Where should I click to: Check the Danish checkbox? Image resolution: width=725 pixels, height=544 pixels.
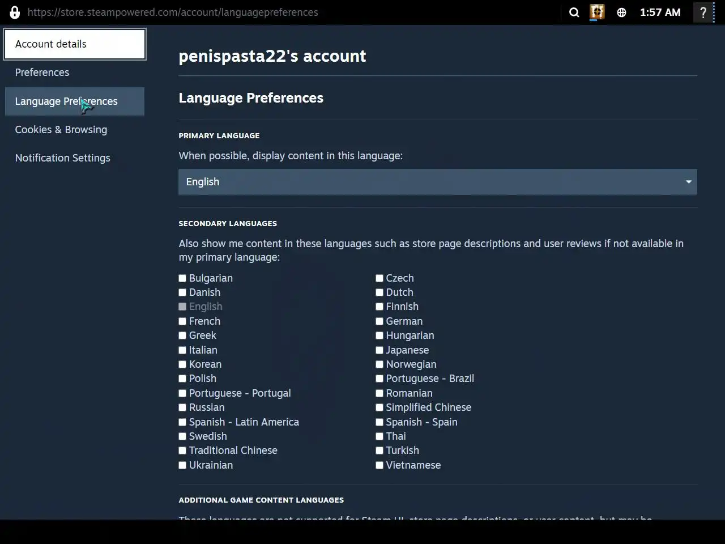(x=182, y=292)
